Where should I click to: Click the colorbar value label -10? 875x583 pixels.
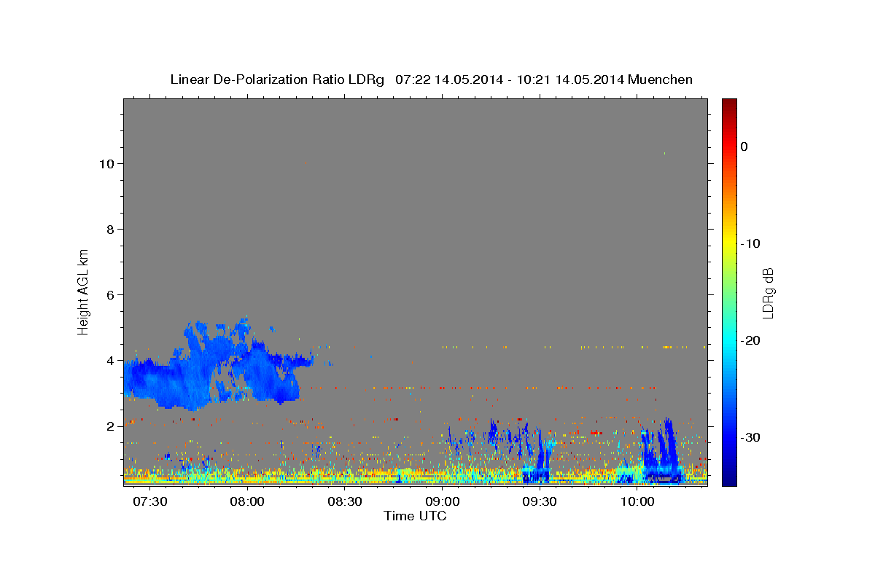[x=750, y=243]
